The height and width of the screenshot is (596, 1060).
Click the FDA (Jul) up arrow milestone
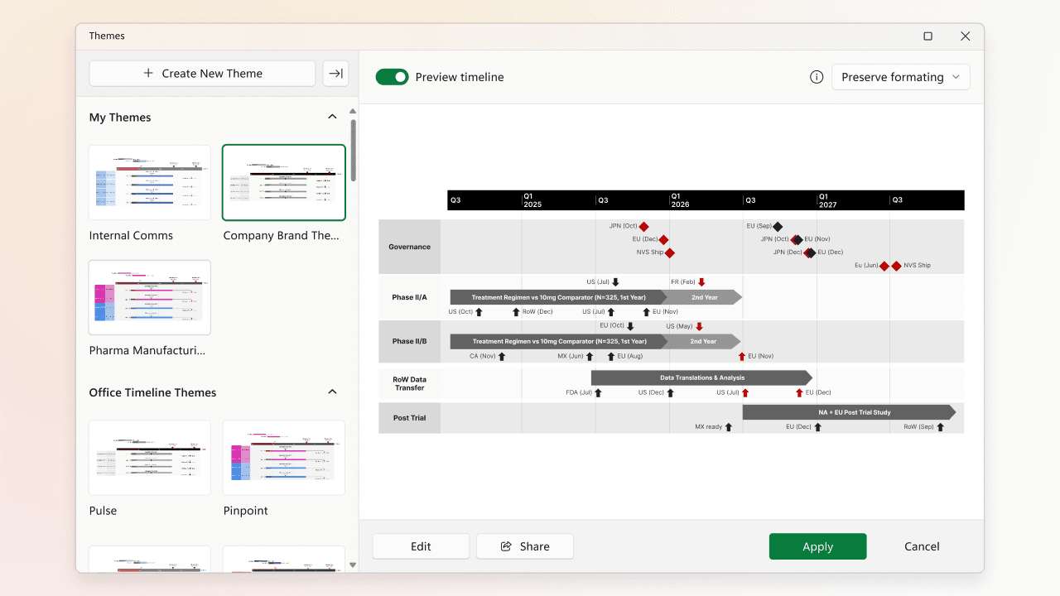[598, 392]
